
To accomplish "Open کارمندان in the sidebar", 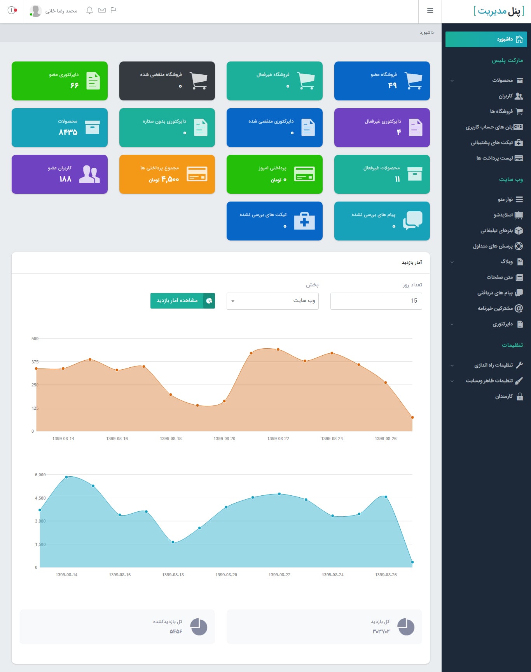I will coord(486,397).
